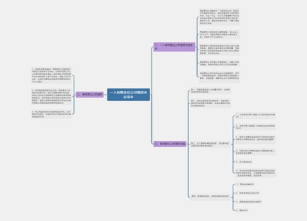This screenshot has width=307, height=221.
Task: Select purple branch '三、有限责任公司增资流程'
Action: pos(170,144)
